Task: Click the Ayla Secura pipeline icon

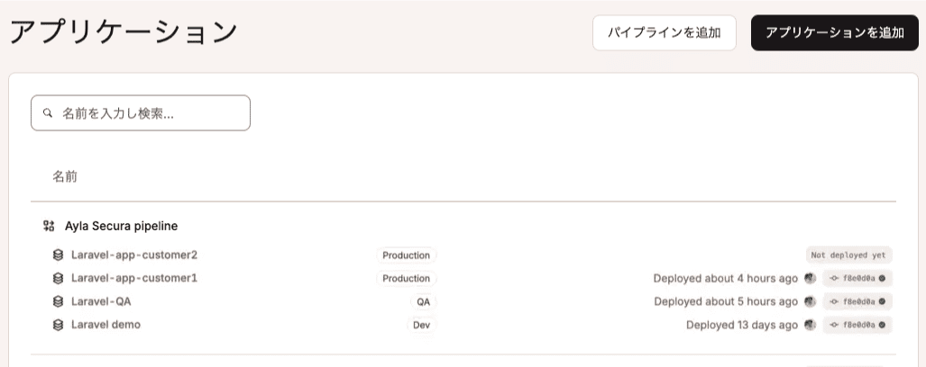Action: tap(49, 226)
